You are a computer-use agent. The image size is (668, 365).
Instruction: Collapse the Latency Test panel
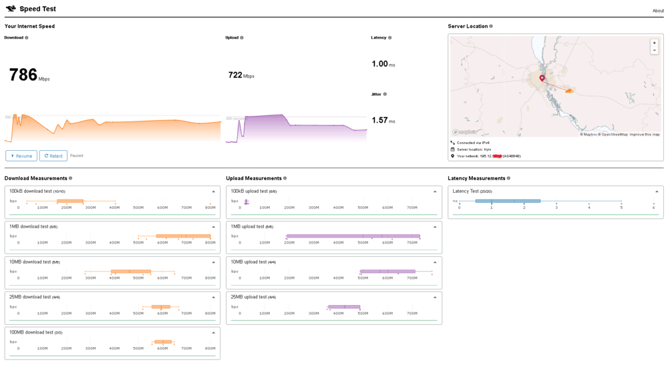tap(657, 192)
